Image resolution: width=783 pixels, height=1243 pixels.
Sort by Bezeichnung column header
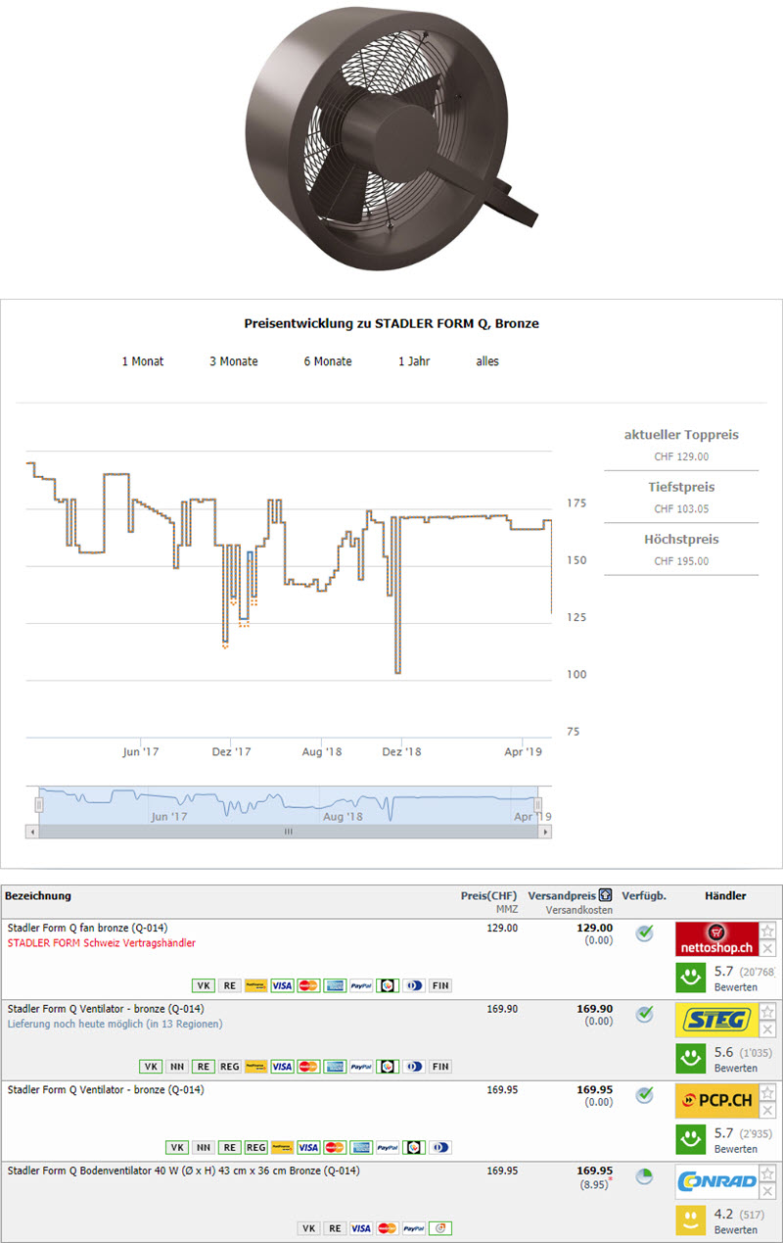pyautogui.click(x=38, y=895)
